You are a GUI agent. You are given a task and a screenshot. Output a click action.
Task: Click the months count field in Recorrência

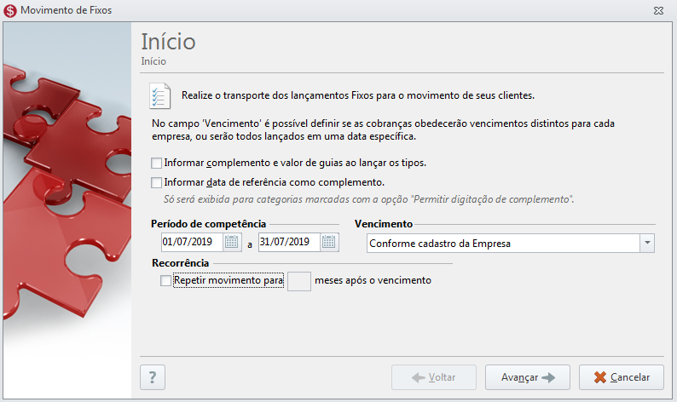click(299, 281)
